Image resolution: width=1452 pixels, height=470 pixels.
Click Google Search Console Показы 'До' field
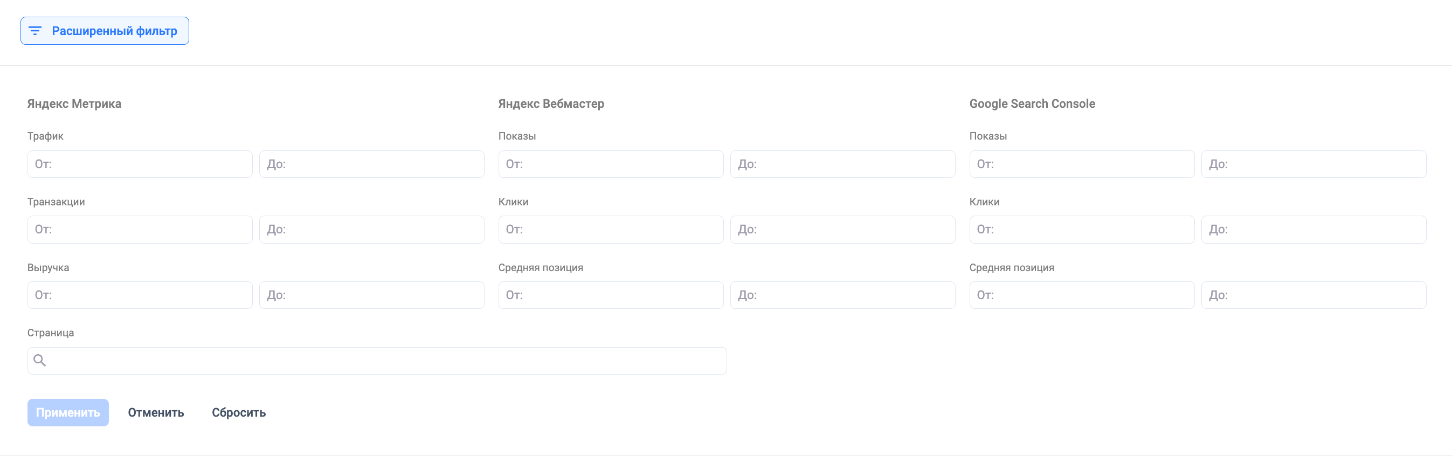pyautogui.click(x=1313, y=164)
